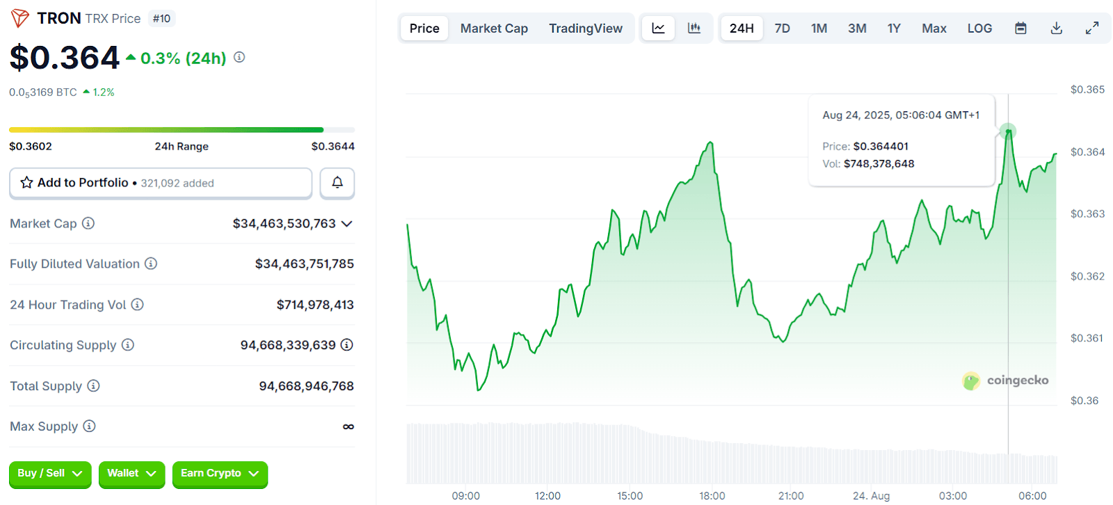
Task: Click Add to Portfolio button
Action: pyautogui.click(x=161, y=183)
